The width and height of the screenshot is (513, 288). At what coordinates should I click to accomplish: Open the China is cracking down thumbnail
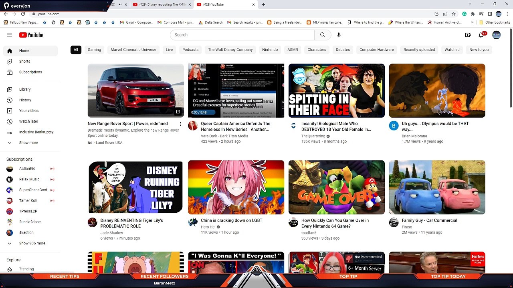click(x=236, y=187)
